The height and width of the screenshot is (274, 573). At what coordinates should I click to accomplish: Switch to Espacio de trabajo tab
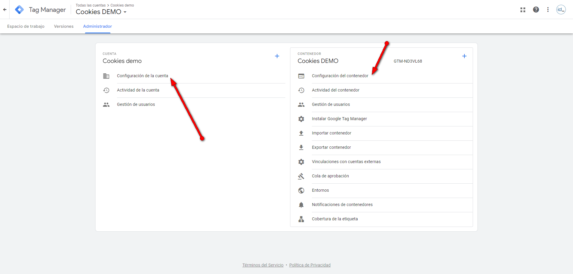point(26,26)
